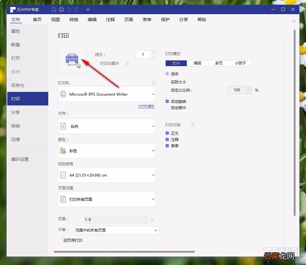Select the 小册子 print mode tab
Screen dimensions: 306x265
240,63
